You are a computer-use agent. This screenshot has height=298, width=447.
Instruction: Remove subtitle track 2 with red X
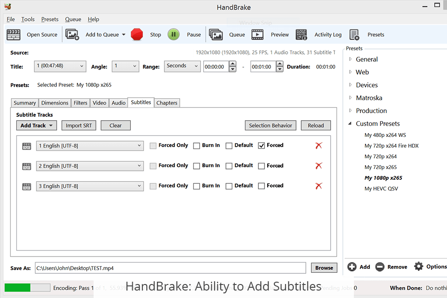(318, 166)
